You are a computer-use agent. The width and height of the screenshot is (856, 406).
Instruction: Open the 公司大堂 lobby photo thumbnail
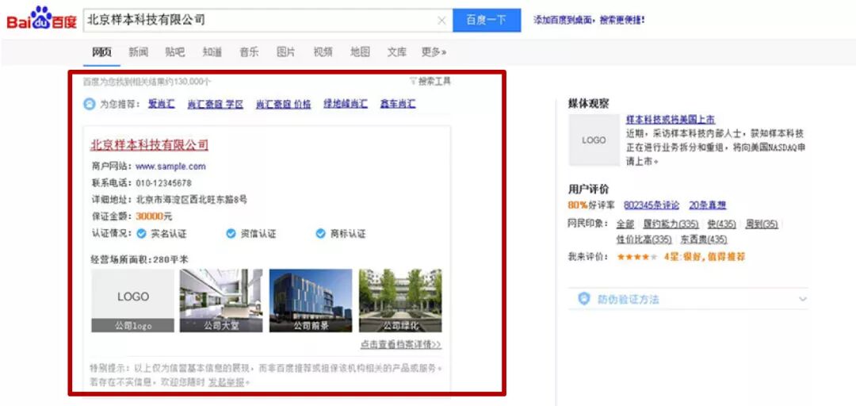pos(221,301)
